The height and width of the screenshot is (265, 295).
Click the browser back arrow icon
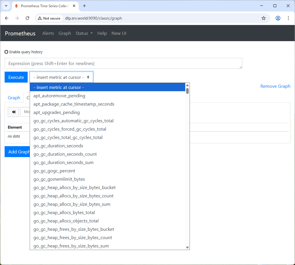[x=7, y=18]
